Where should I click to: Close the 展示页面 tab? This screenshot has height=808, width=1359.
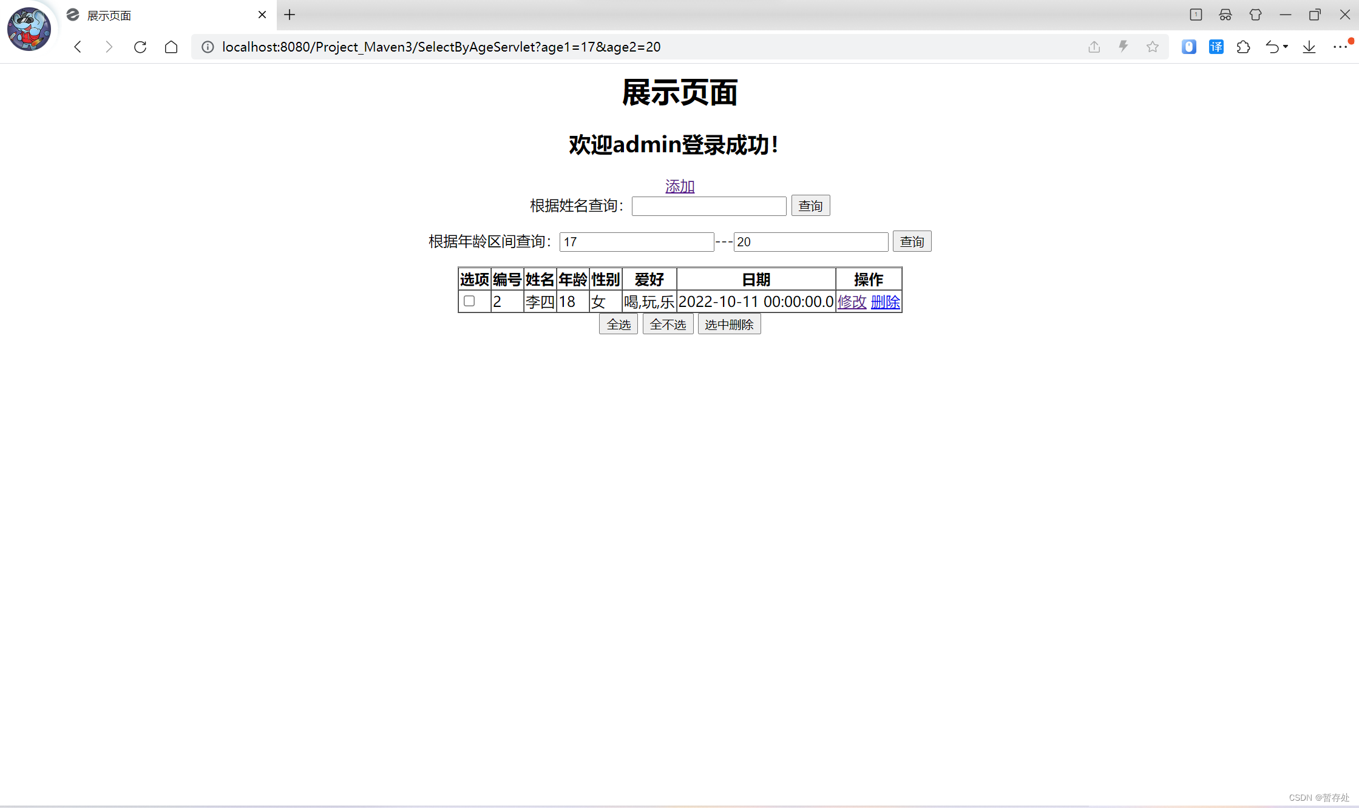coord(262,15)
